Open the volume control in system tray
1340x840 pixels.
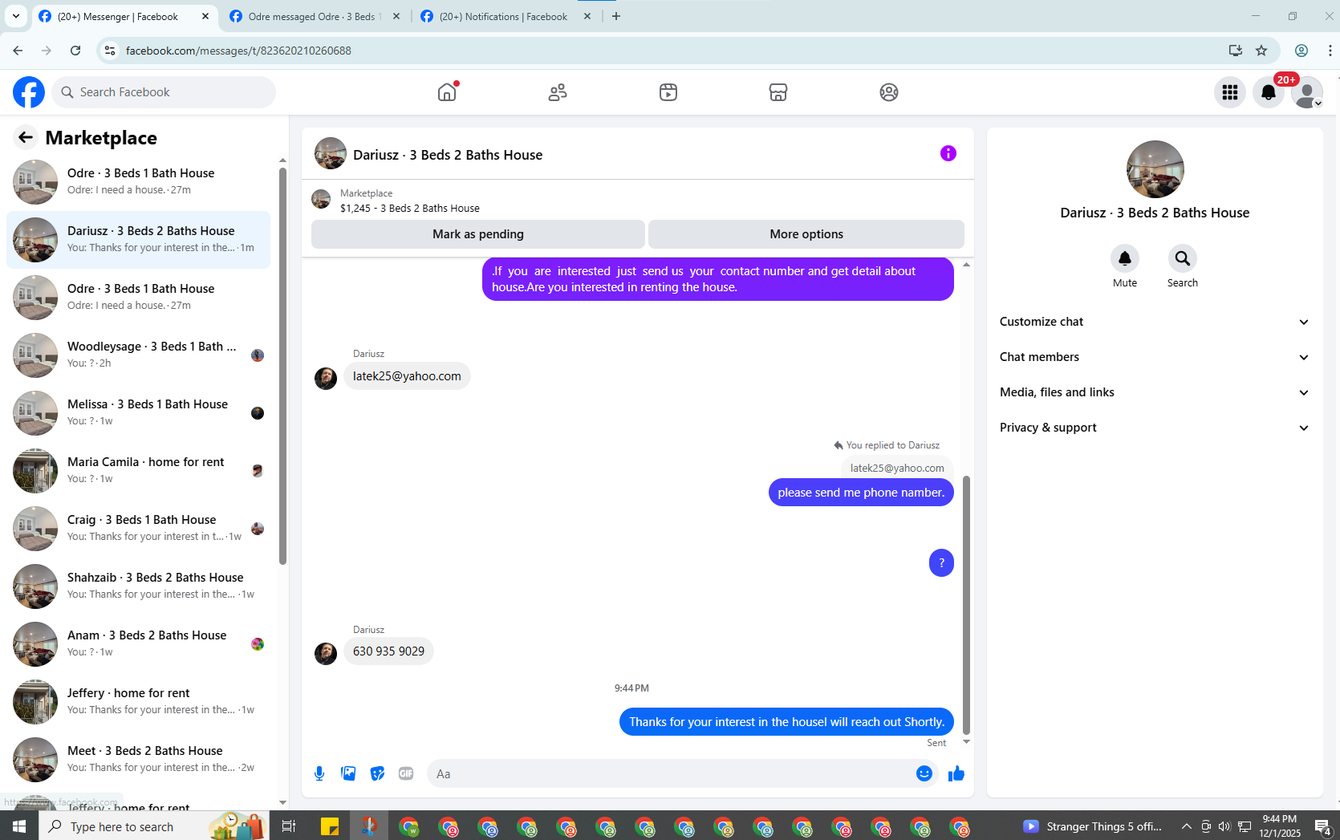tap(1224, 826)
